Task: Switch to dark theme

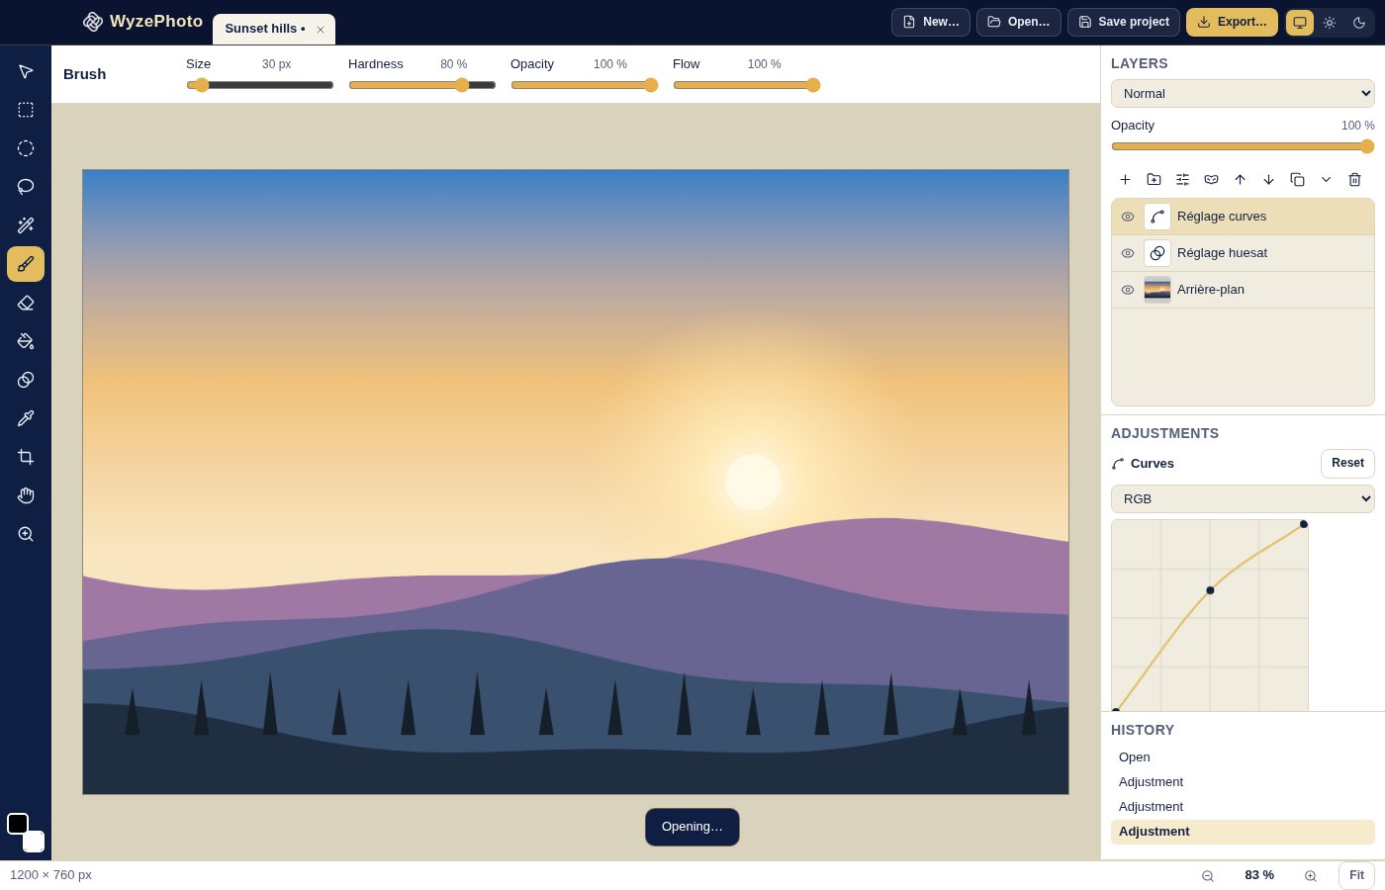Action: pyautogui.click(x=1359, y=23)
